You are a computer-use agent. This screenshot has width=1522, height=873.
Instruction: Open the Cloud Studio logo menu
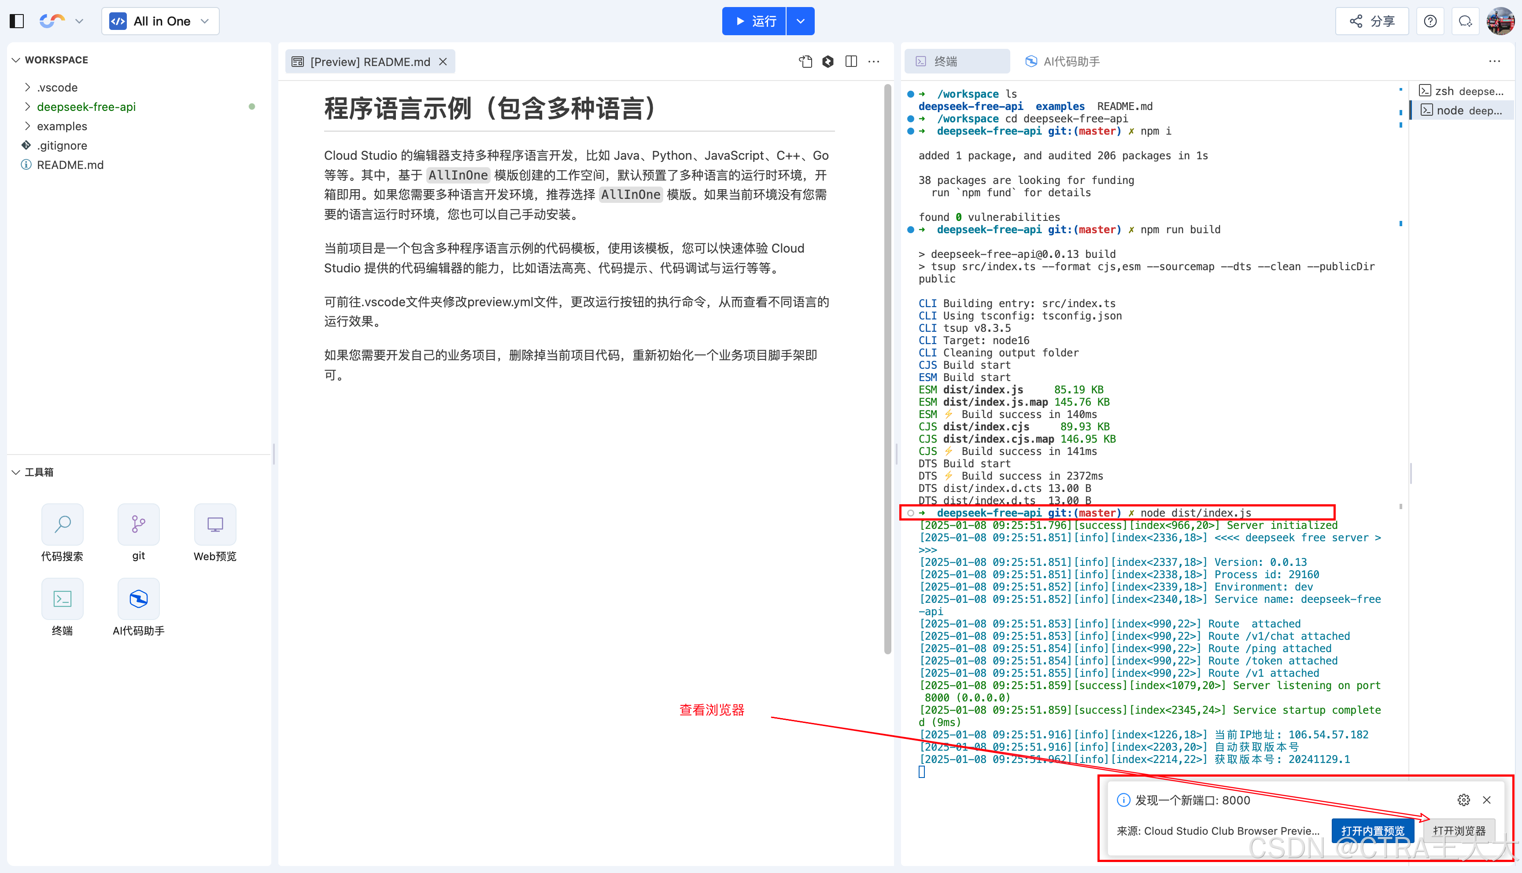pos(52,21)
